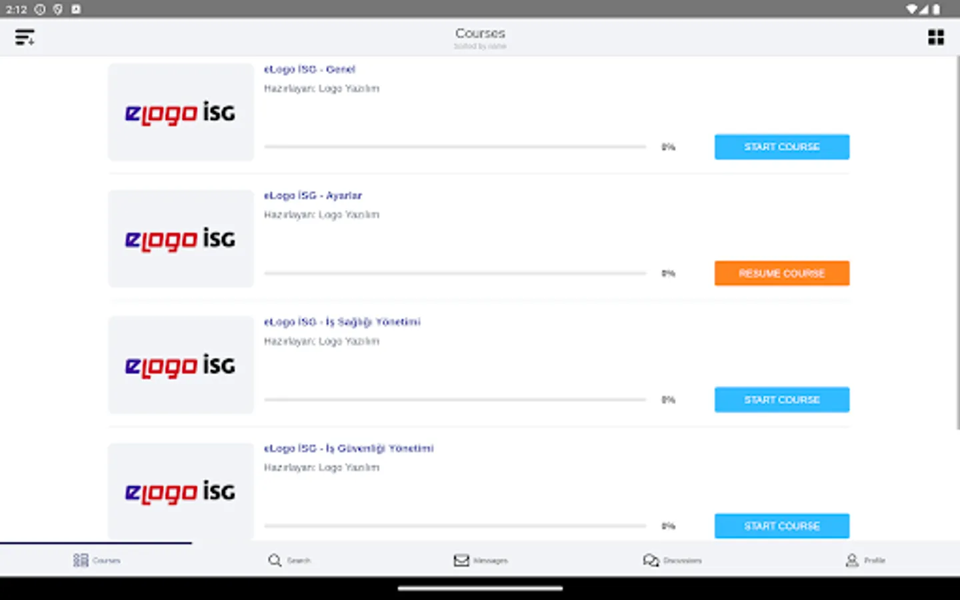Open eLogo İSG - Ayarlar title link
The width and height of the screenshot is (960, 600).
tap(313, 195)
